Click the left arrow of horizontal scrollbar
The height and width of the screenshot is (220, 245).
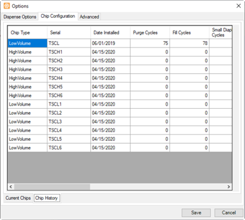click(x=11, y=187)
